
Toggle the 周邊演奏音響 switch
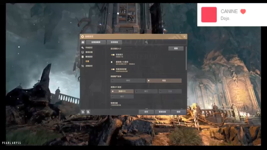113,69
